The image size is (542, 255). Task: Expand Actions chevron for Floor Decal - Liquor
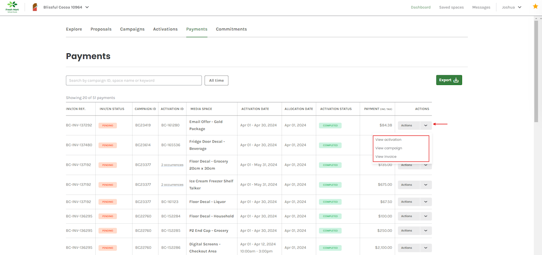[426, 202]
